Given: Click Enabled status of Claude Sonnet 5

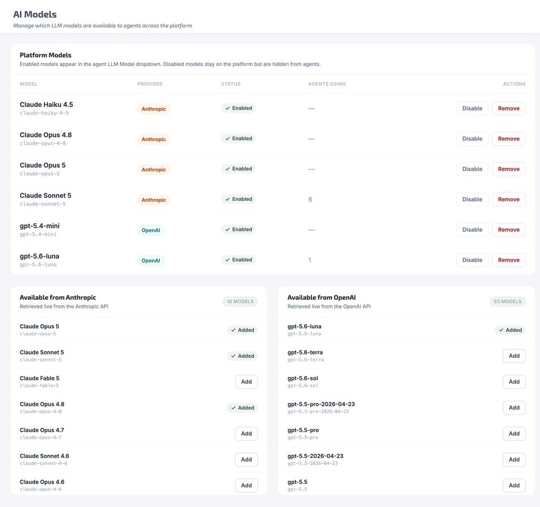Looking at the screenshot, I should (238, 199).
